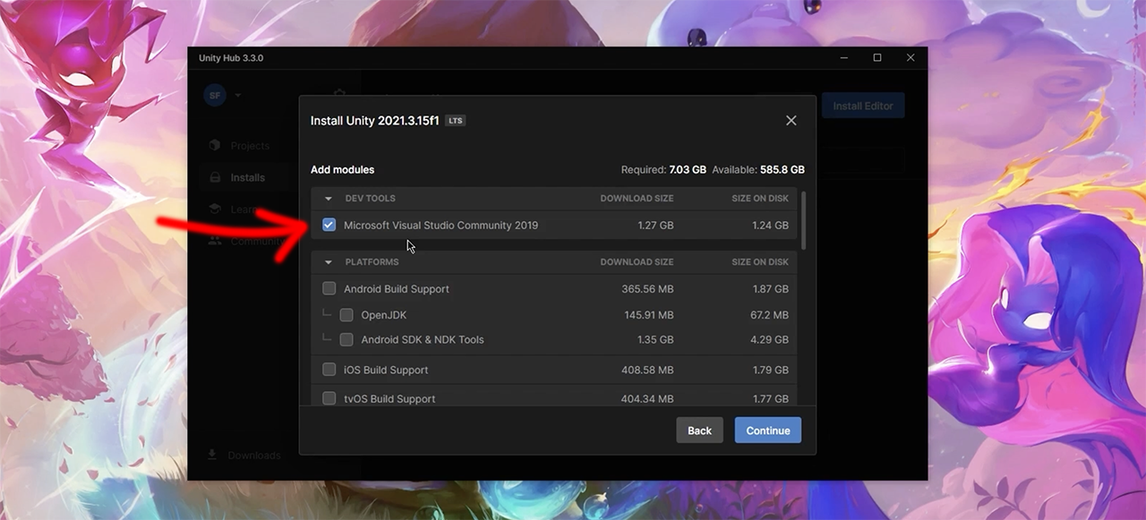Select iOS Build Support checkbox
This screenshot has height=520, width=1146.
point(329,370)
